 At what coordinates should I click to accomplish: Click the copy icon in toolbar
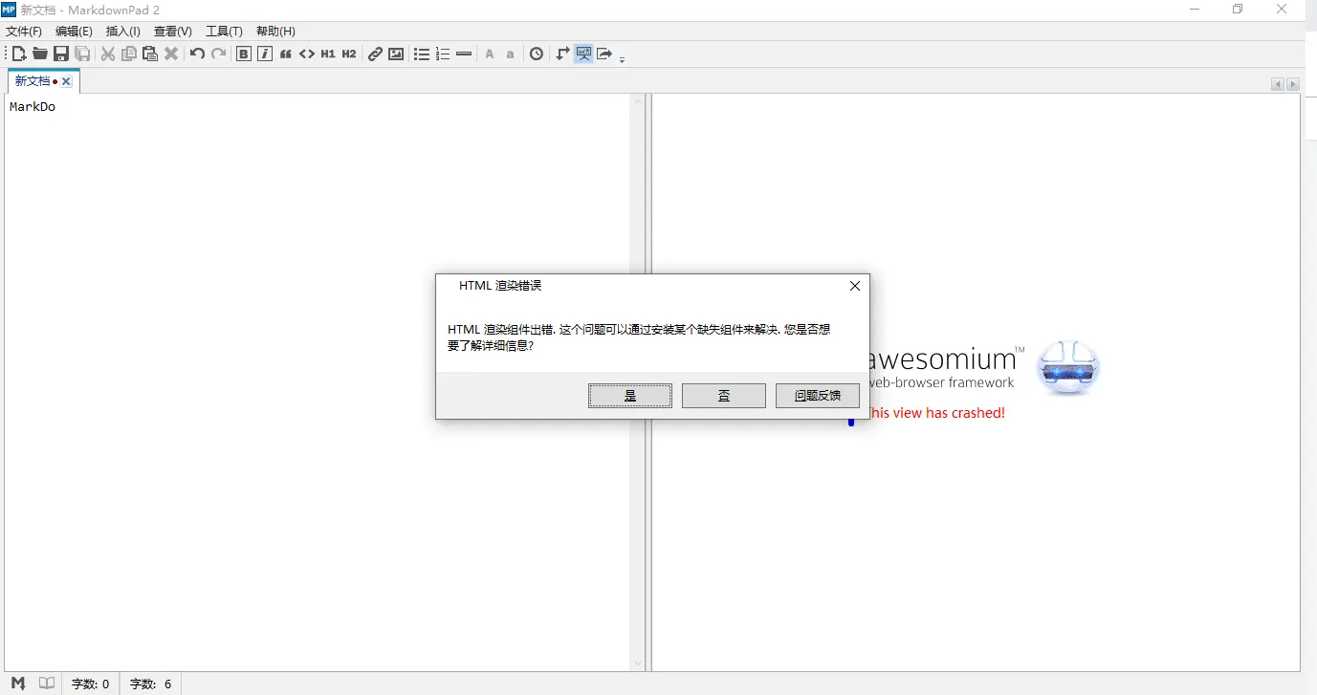point(129,54)
